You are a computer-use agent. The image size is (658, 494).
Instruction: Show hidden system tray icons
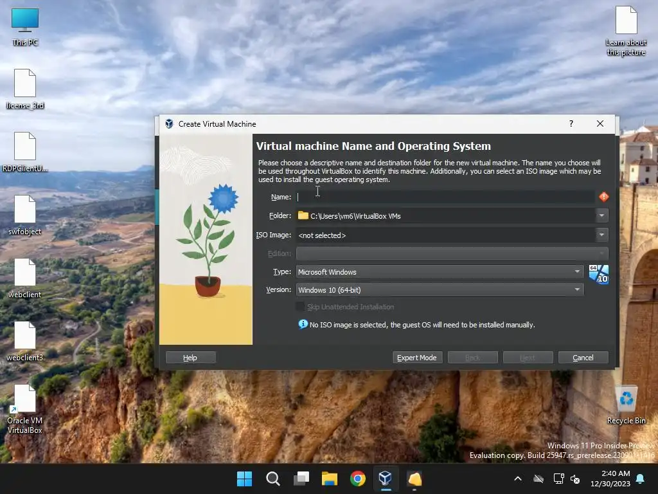518,479
